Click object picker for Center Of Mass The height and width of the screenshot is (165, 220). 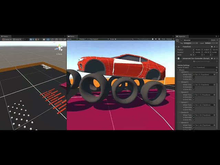[x=217, y=67]
